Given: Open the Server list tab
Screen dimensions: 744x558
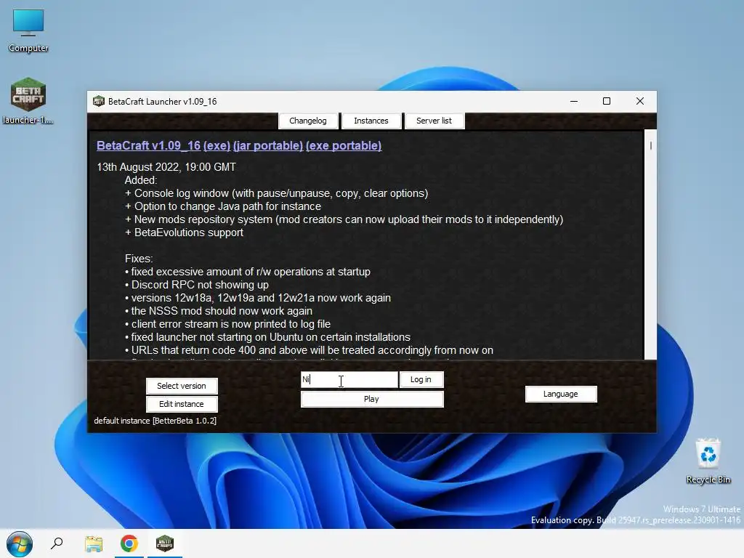Looking at the screenshot, I should click(434, 121).
